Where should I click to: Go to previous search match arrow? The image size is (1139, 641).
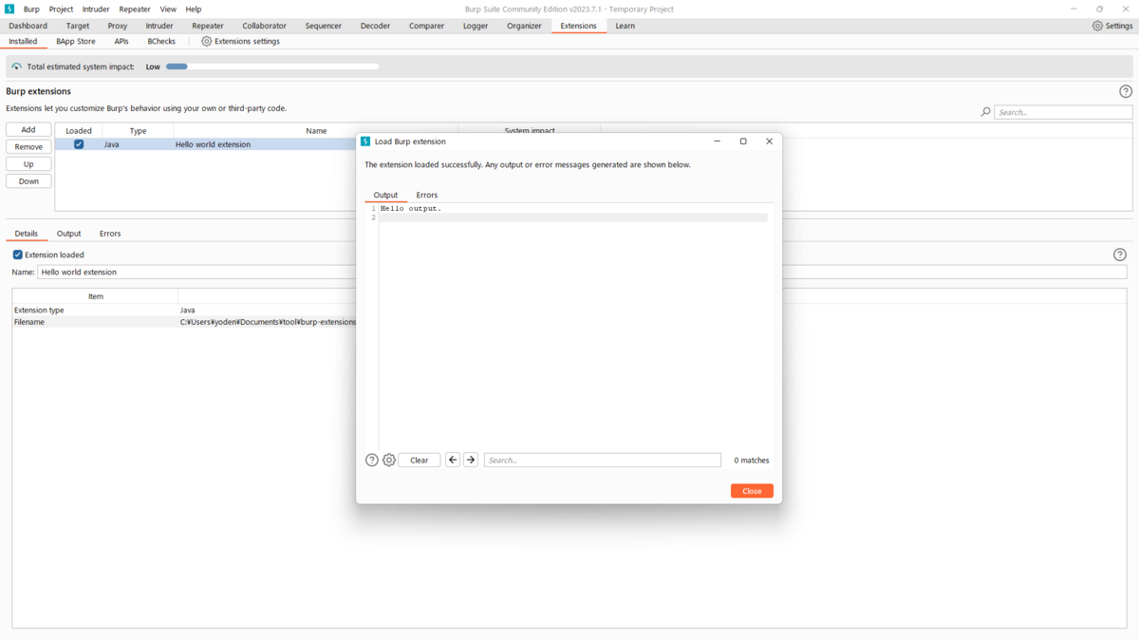click(x=453, y=460)
